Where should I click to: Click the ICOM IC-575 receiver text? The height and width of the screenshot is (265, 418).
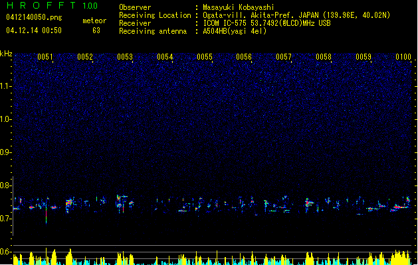click(x=267, y=23)
